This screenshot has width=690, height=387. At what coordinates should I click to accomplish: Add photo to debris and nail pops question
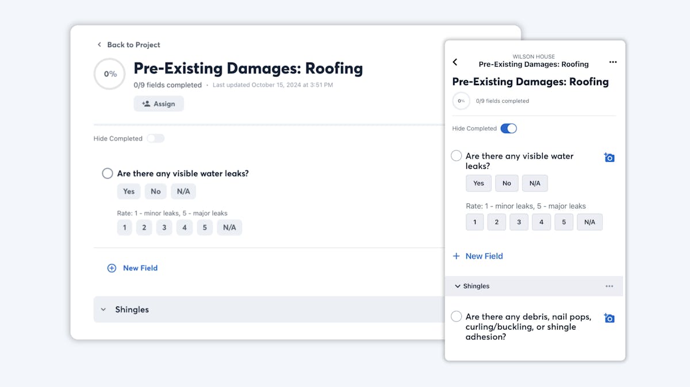click(x=609, y=318)
